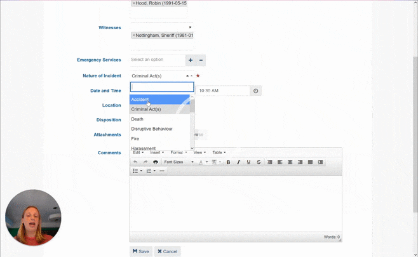Image resolution: width=418 pixels, height=257 pixels.
Task: Open the Insert menu in editor
Action: pos(157,152)
